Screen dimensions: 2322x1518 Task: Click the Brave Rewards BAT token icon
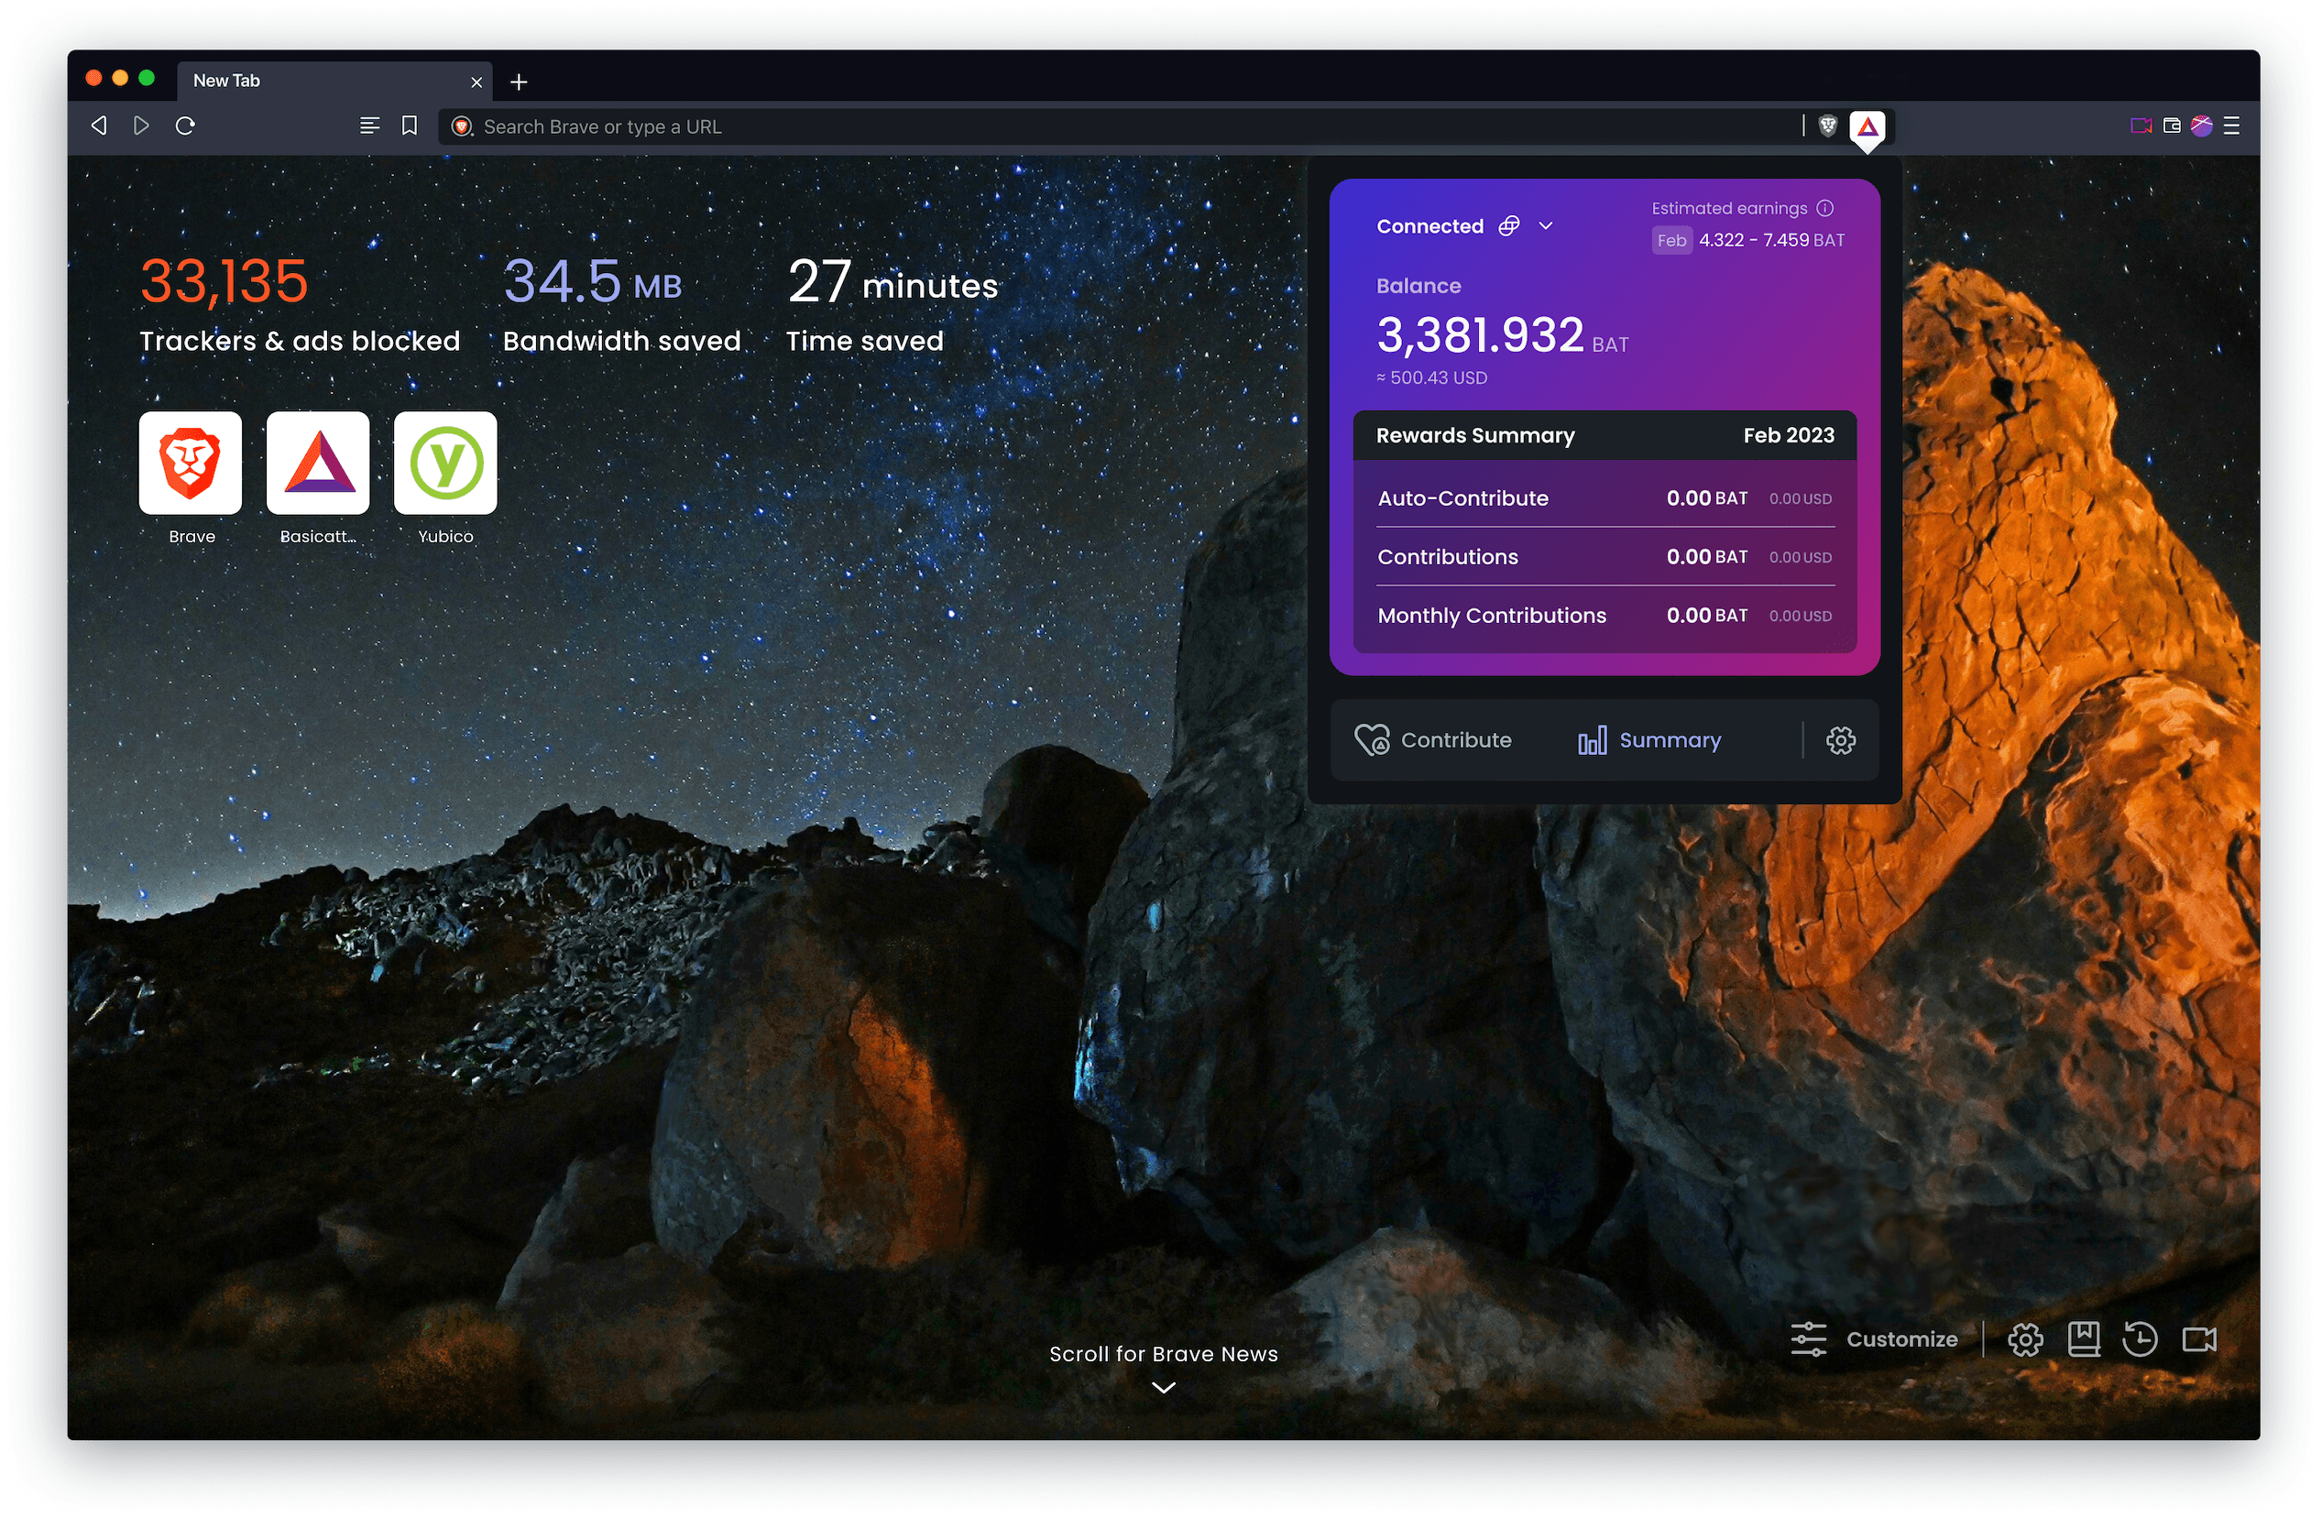point(1867,126)
